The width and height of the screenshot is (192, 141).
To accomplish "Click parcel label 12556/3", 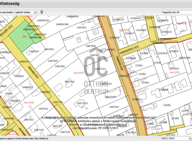I will coord(174,69).
